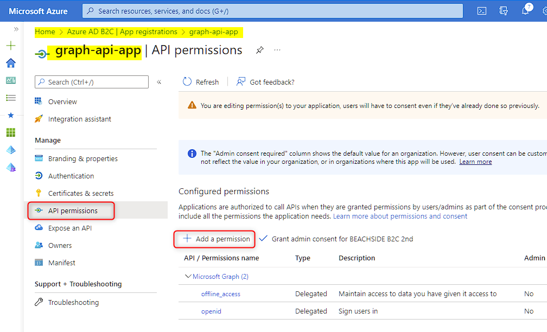The image size is (547, 332).
Task: Click the Favorites star icon
Action: [x=11, y=115]
